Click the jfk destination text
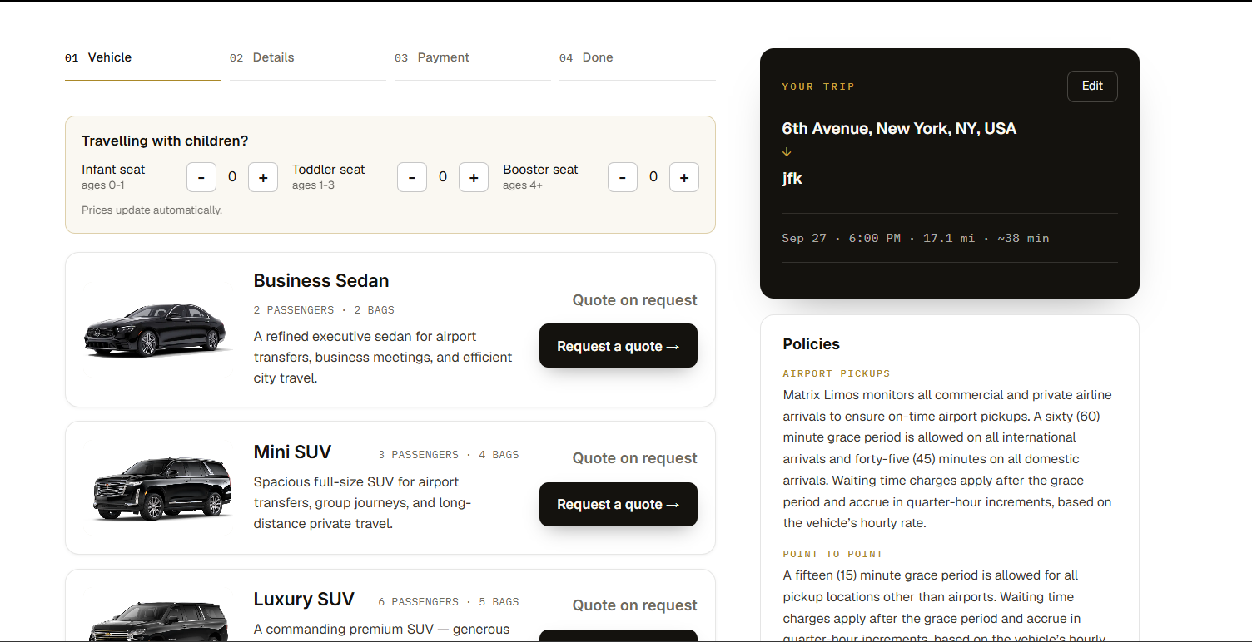This screenshot has height=642, width=1252. pyautogui.click(x=792, y=179)
